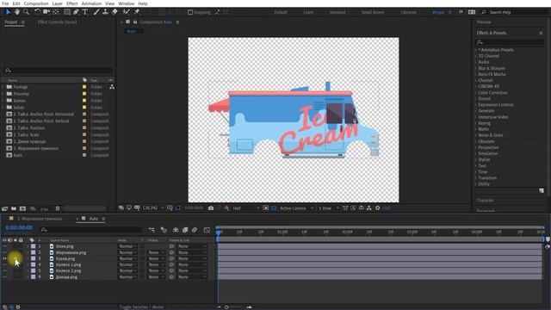Enable Frame Blending icon in timeline
Image resolution: width=551 pixels, height=310 pixels.
tap(185, 230)
